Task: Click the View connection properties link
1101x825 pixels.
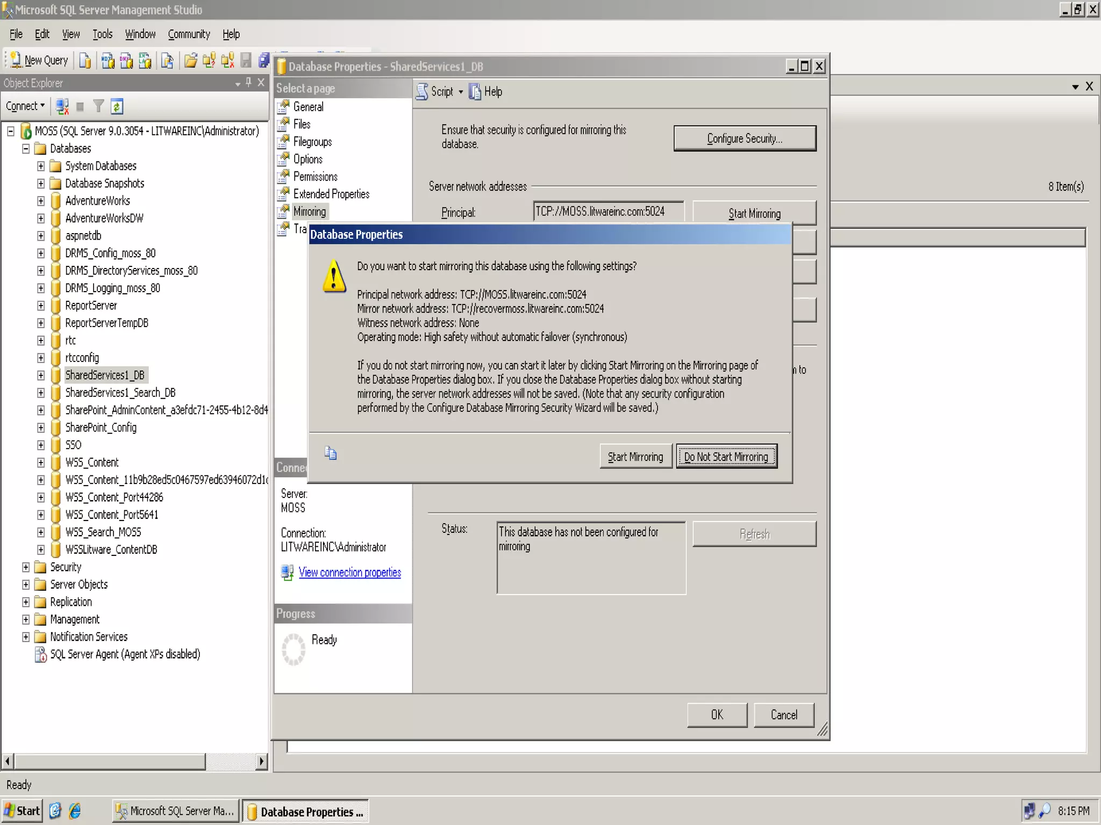Action: tap(349, 573)
